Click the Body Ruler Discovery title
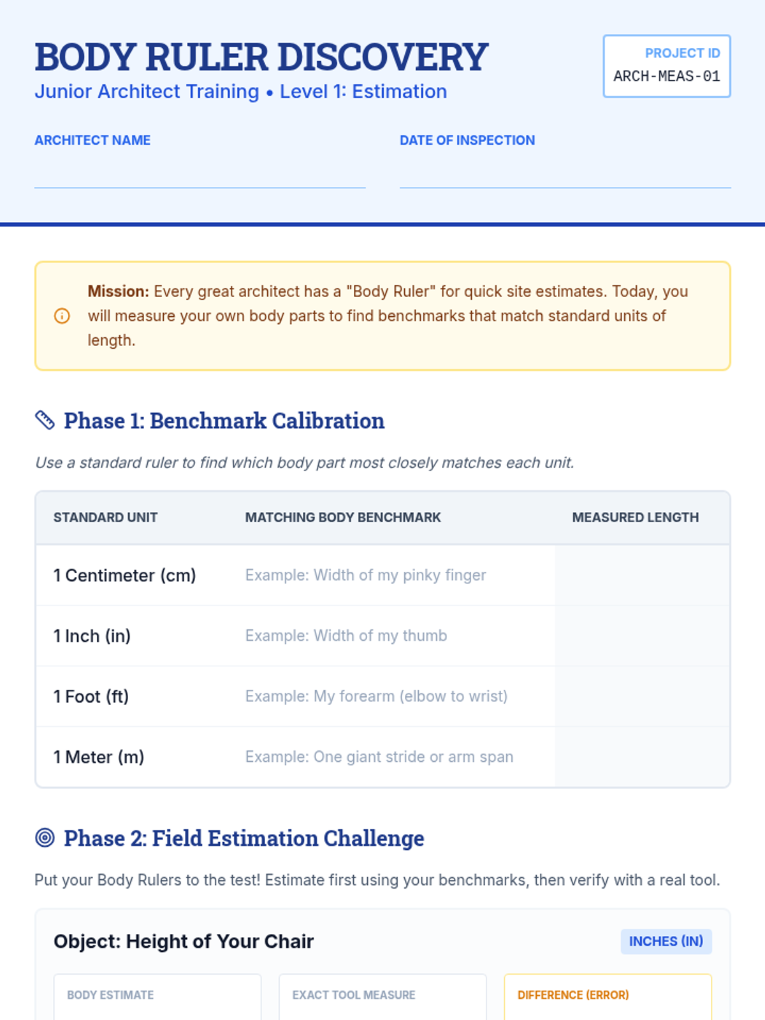Screen dimensions: 765x1020 coord(261,57)
